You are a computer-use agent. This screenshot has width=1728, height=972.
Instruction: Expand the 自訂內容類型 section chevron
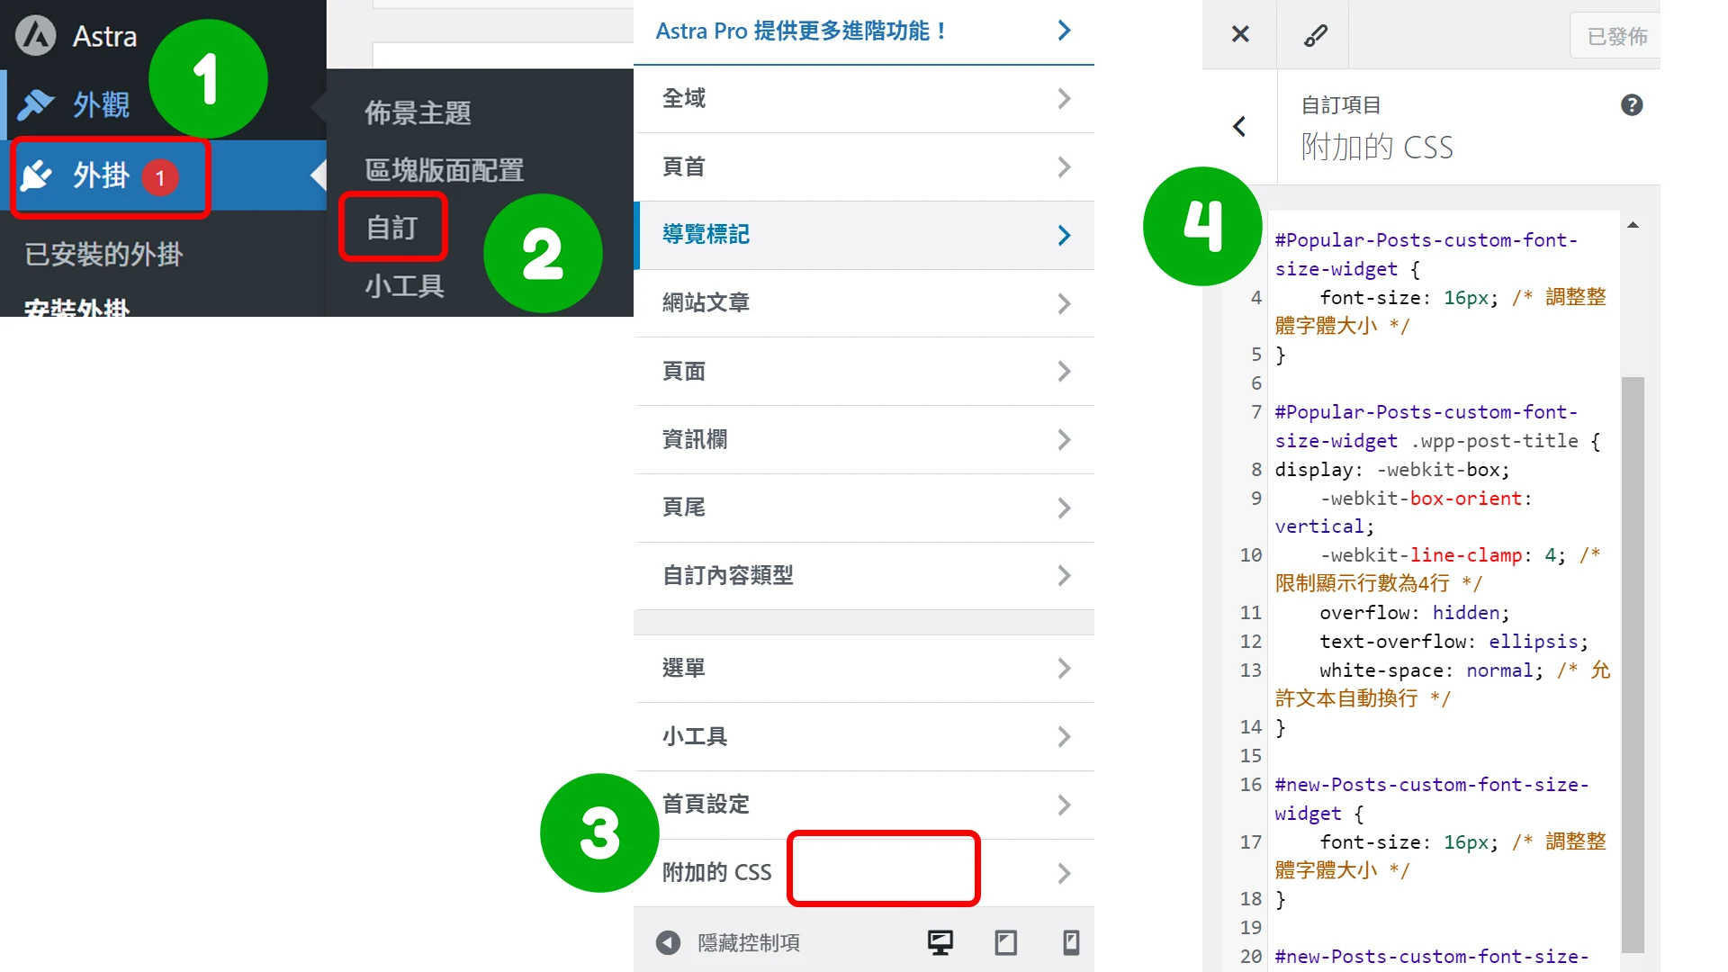click(x=1064, y=576)
